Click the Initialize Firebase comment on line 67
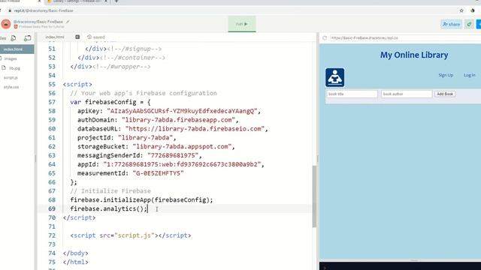 [x=110, y=191]
